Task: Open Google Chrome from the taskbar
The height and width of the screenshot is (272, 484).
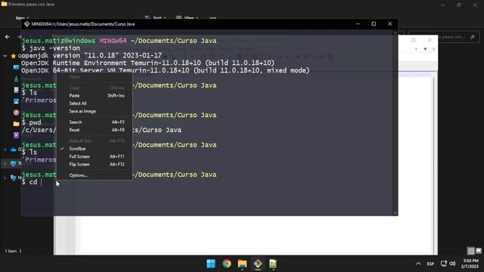Action: coord(227,264)
